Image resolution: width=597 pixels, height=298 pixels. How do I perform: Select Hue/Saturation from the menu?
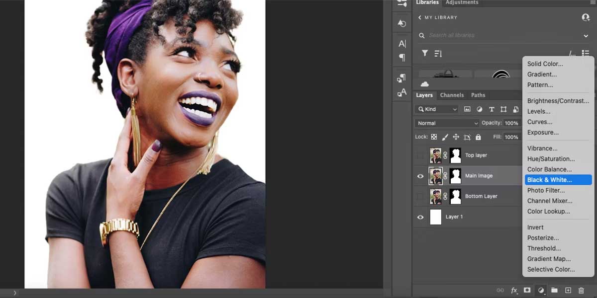click(x=551, y=159)
